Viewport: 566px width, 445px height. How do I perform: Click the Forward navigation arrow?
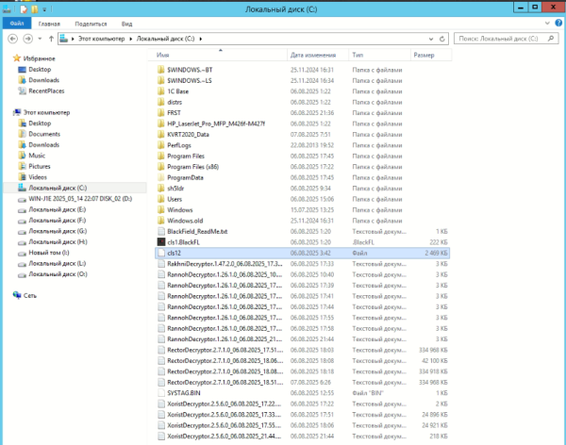[27, 39]
